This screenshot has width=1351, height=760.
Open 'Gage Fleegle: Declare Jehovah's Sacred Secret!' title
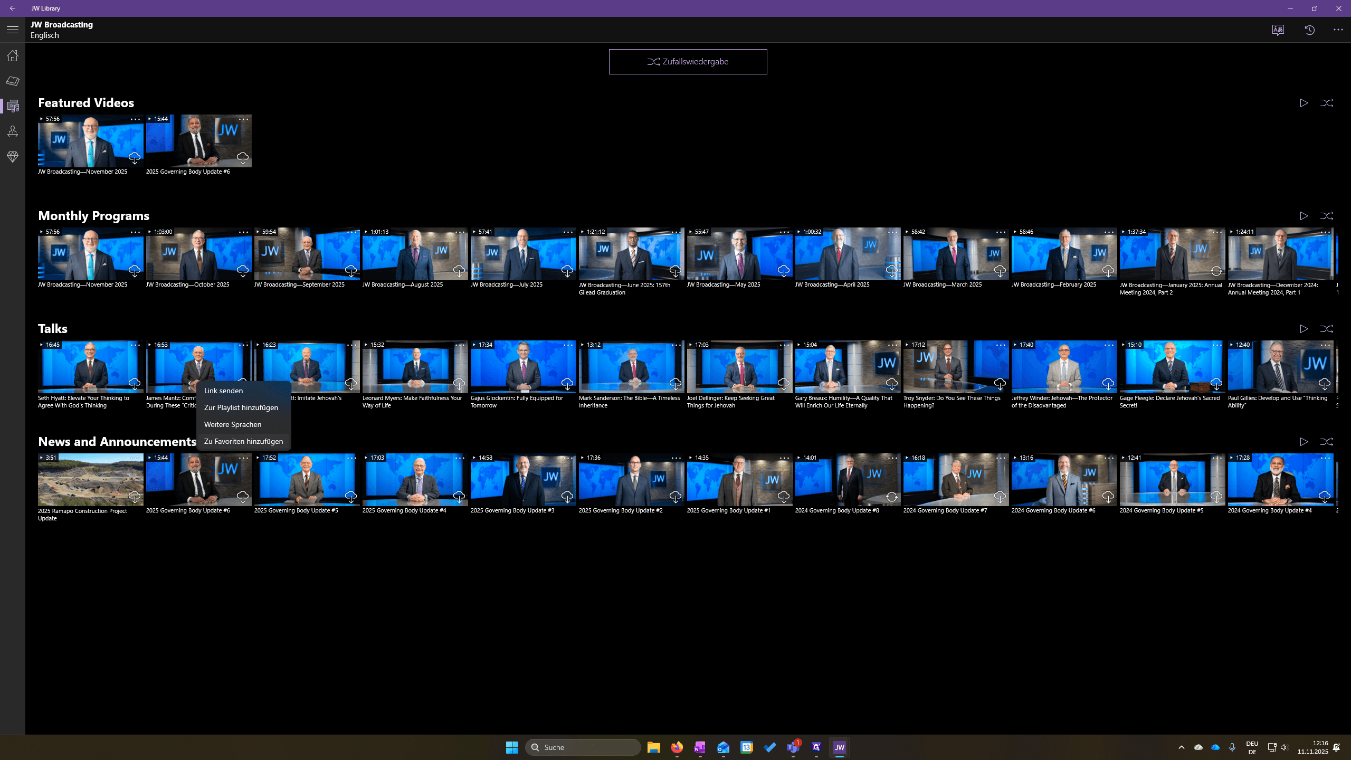pyautogui.click(x=1170, y=402)
